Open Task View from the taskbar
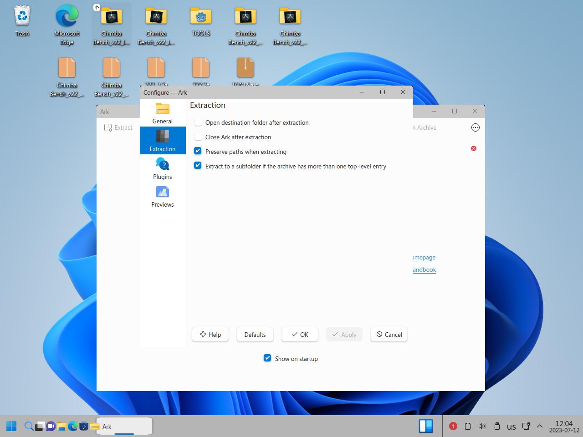 click(40, 427)
